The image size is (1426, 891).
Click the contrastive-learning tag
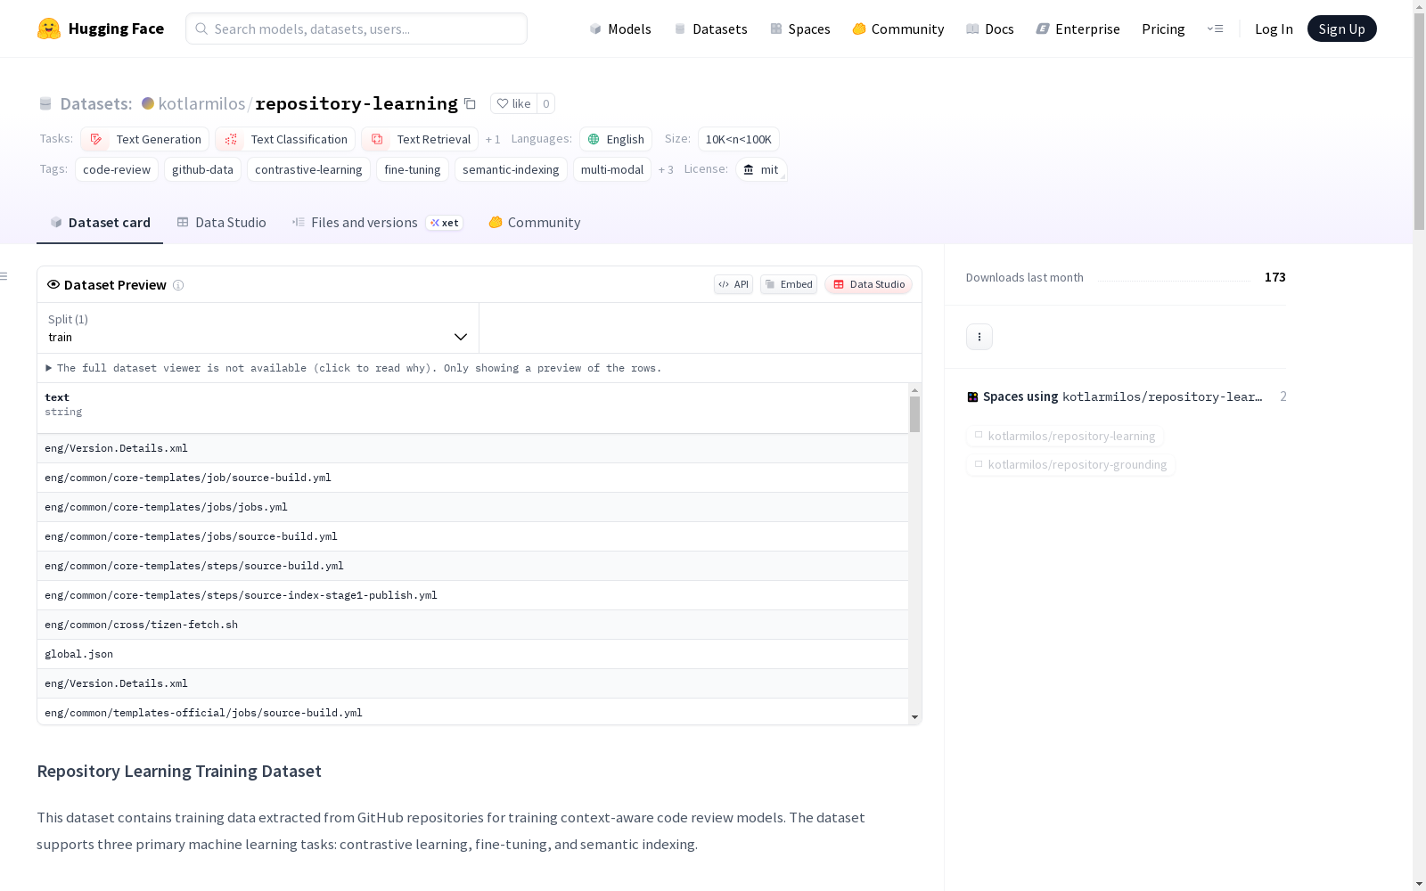pos(308,169)
